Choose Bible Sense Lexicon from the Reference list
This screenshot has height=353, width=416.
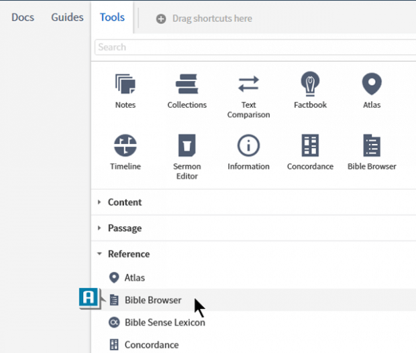click(x=164, y=322)
